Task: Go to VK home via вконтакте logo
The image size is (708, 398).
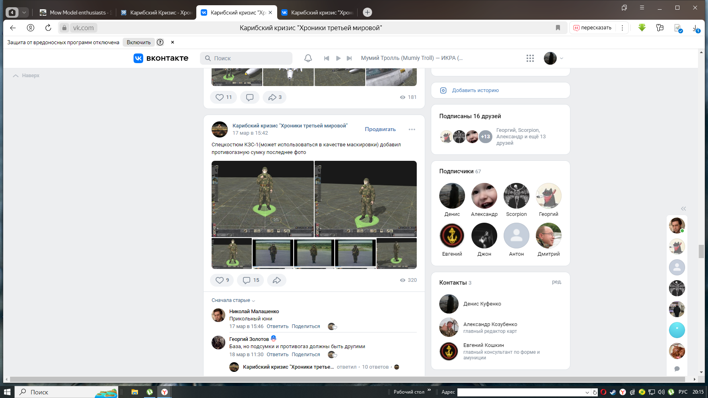Action: tap(161, 58)
